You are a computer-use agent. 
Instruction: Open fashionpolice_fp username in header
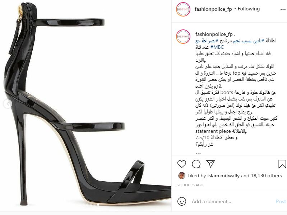[x=213, y=9]
